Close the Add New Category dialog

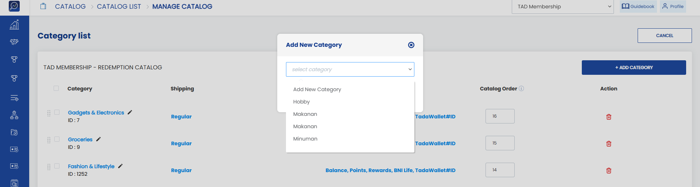(x=411, y=45)
